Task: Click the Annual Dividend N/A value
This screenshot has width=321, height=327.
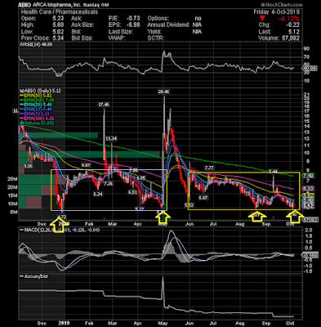Action: (x=197, y=25)
